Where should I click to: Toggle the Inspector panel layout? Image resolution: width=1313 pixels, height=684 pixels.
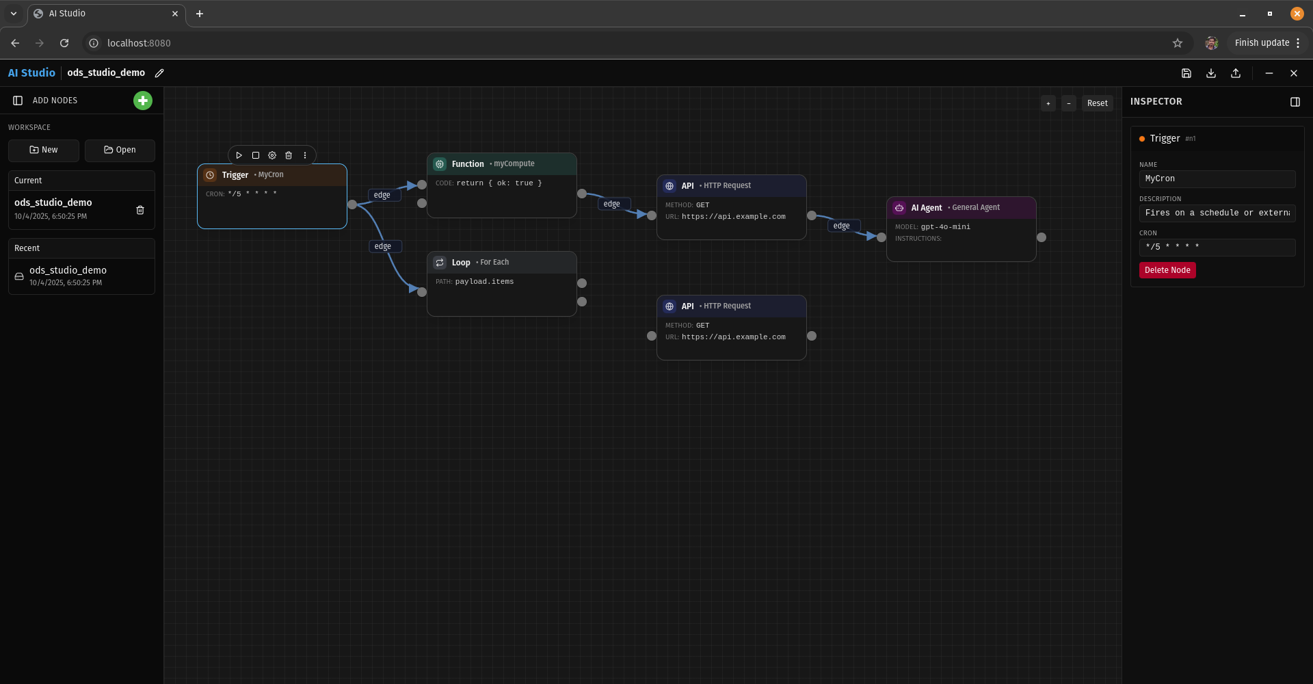tap(1295, 102)
